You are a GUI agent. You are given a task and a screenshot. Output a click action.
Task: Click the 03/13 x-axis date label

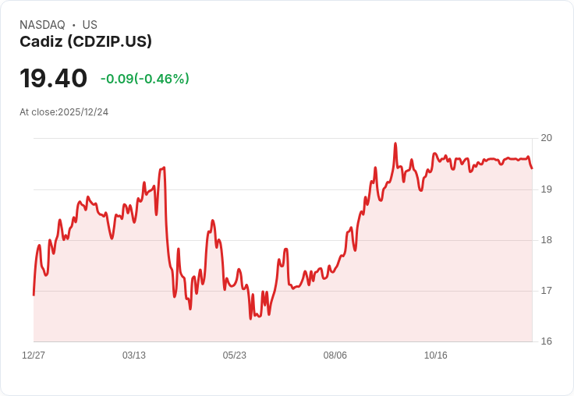(134, 355)
